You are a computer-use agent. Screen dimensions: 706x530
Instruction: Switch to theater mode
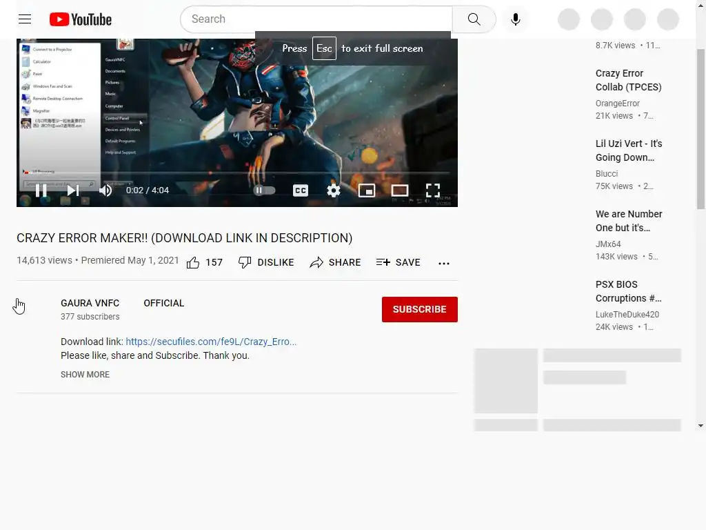[x=400, y=190]
